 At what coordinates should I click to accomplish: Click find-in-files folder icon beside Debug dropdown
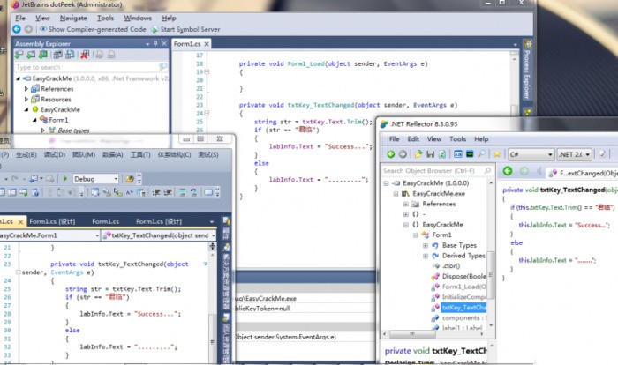click(x=129, y=179)
